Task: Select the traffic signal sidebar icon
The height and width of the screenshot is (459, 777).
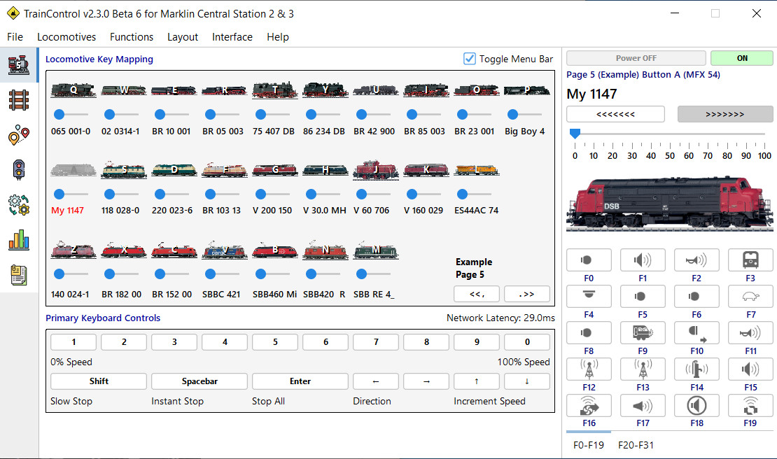Action: coord(19,170)
